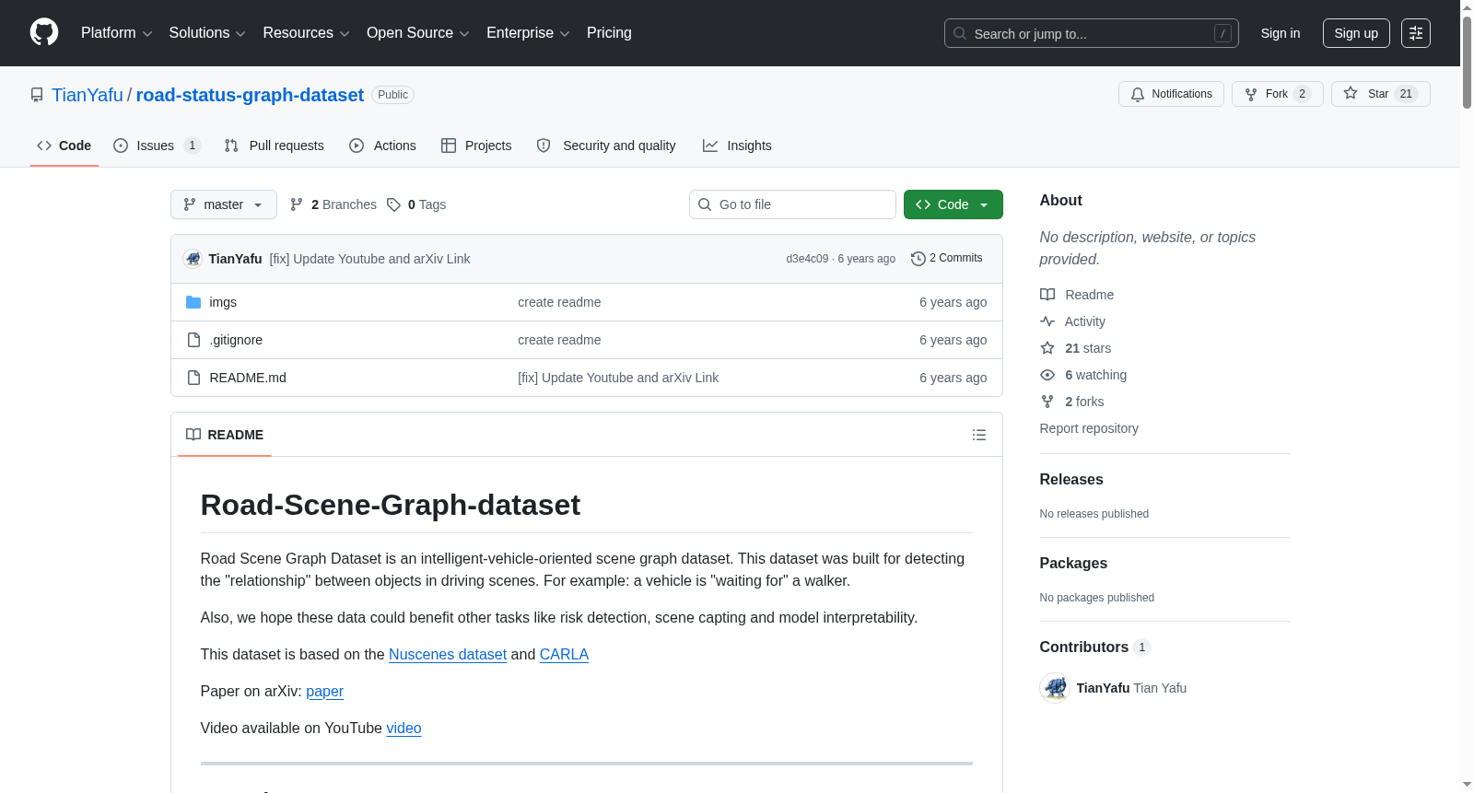The height and width of the screenshot is (793, 1474).
Task: Open the master branch selector dropdown
Action: point(224,204)
